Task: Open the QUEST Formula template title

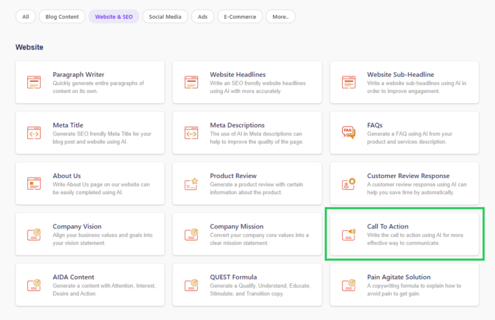Action: [233, 277]
